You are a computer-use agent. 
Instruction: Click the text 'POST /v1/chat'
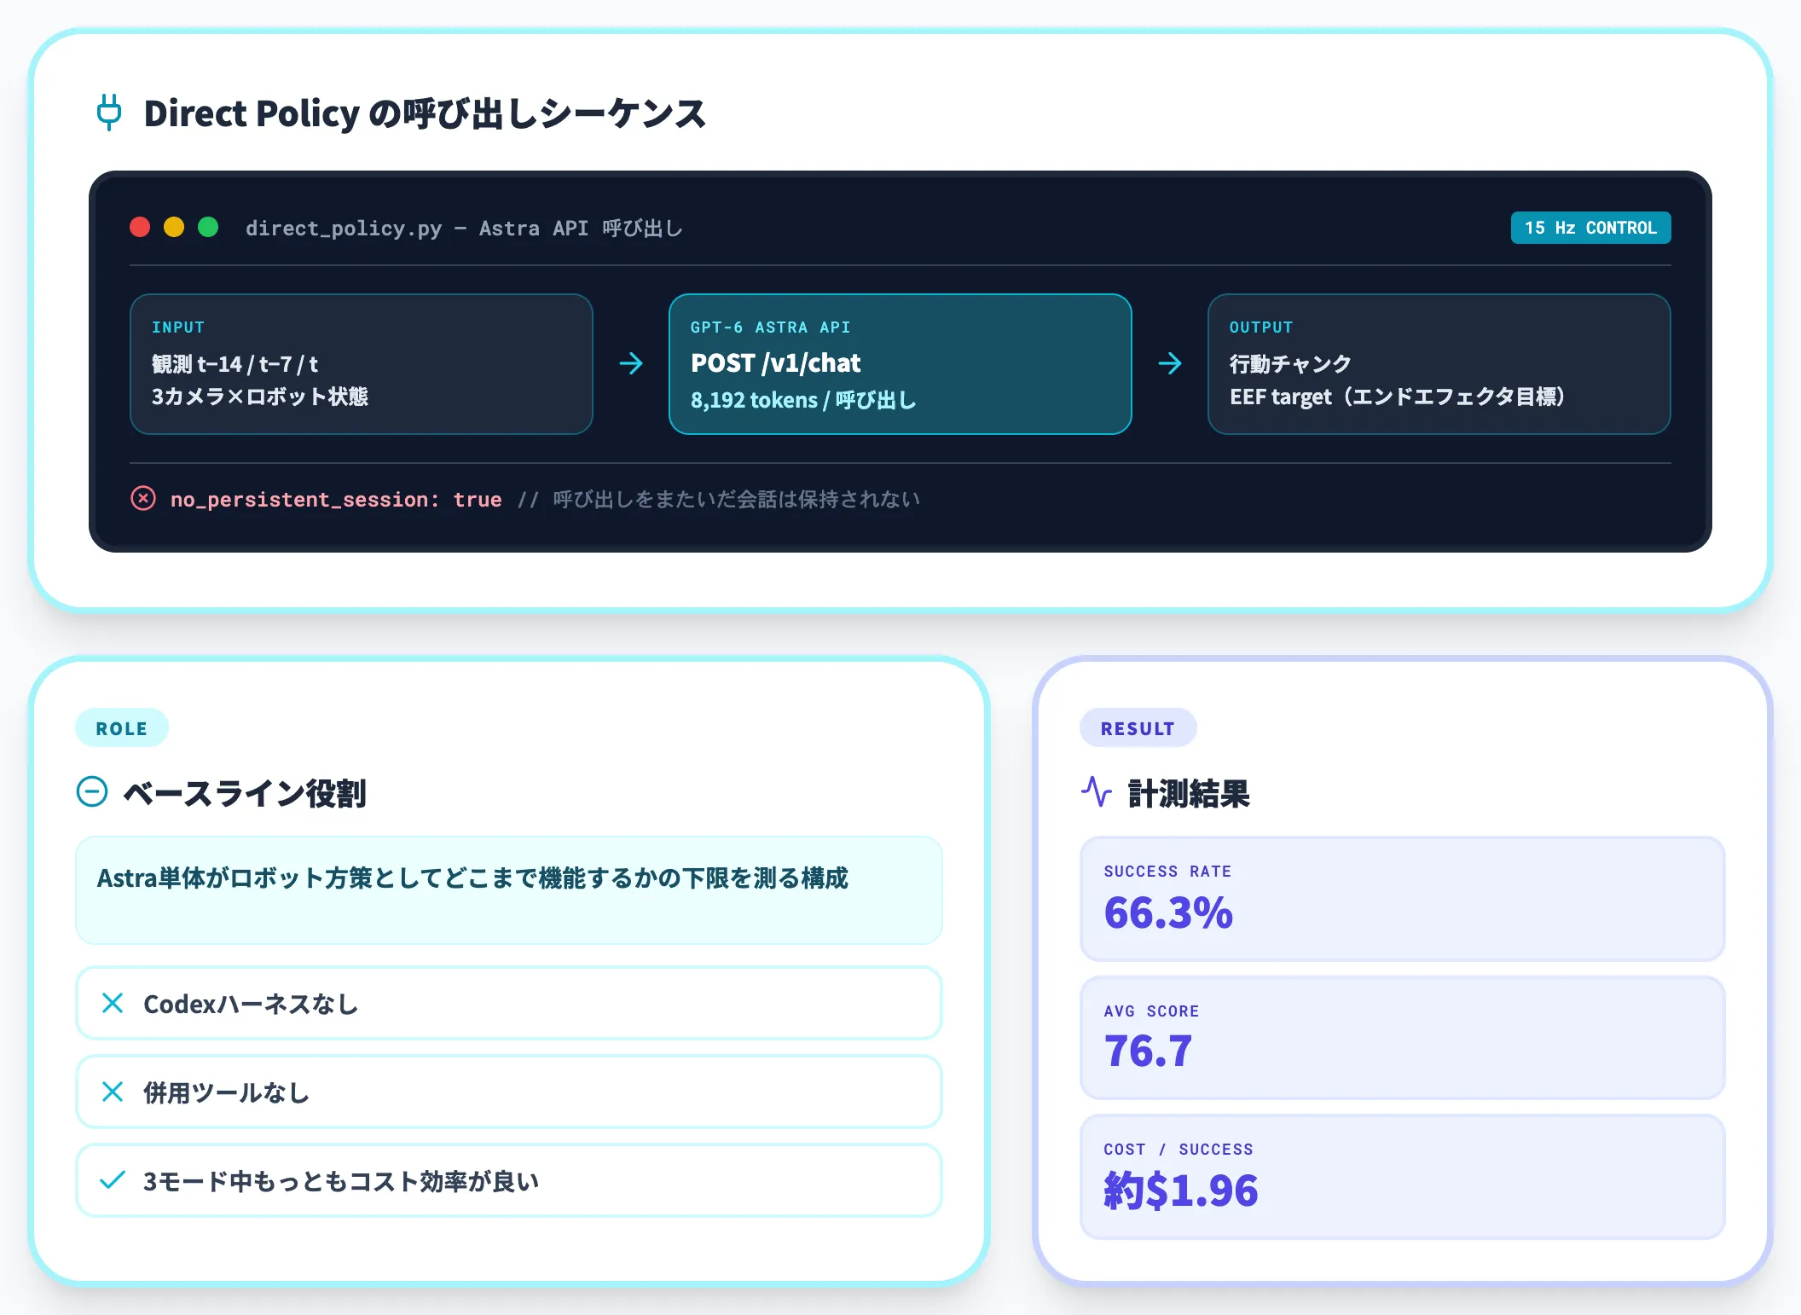[x=776, y=363]
